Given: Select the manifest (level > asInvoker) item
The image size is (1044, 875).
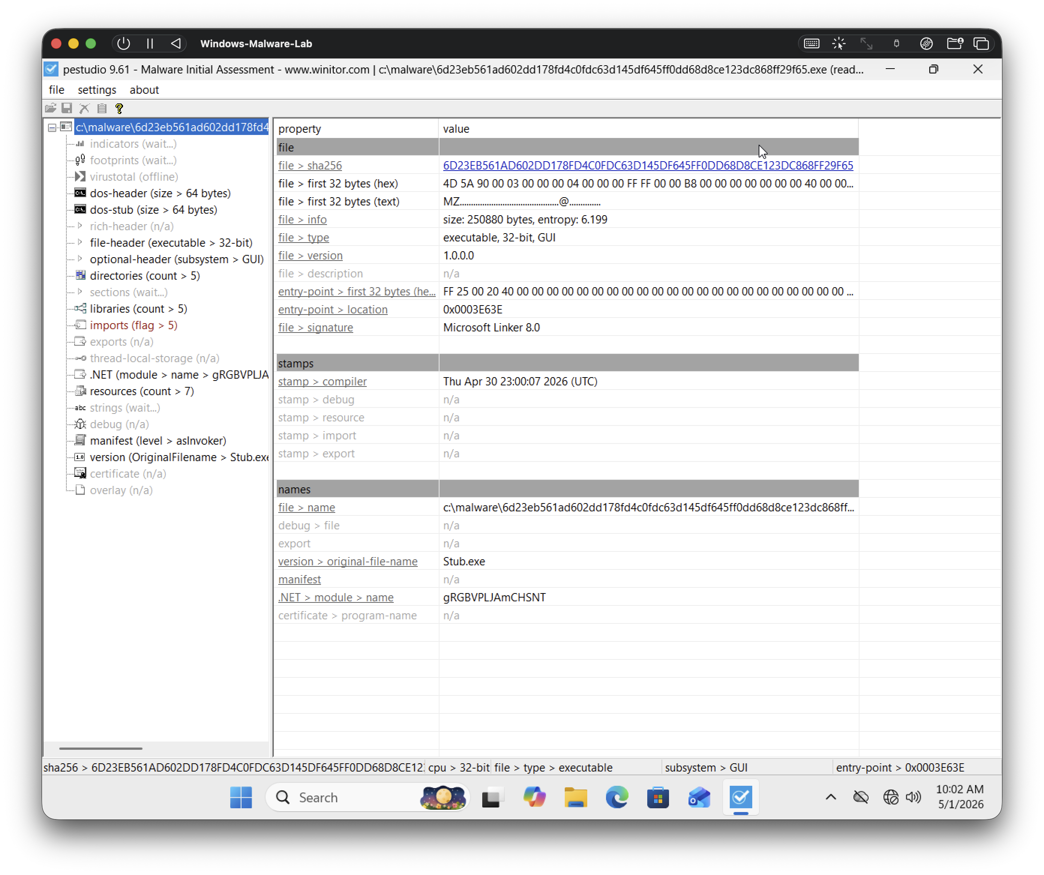Looking at the screenshot, I should pos(158,440).
